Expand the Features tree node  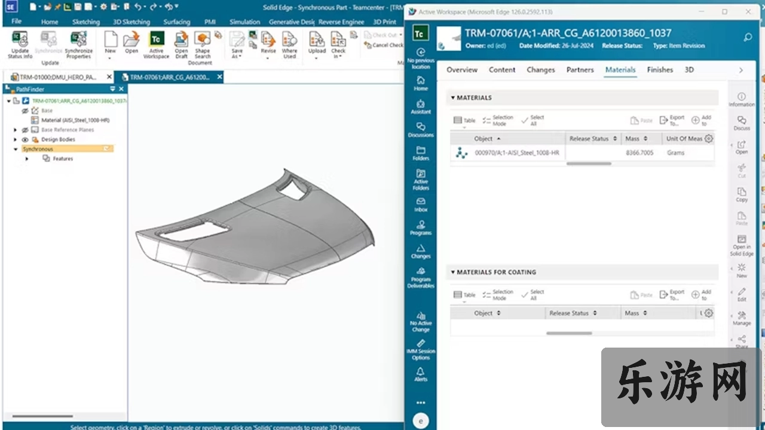click(x=26, y=158)
